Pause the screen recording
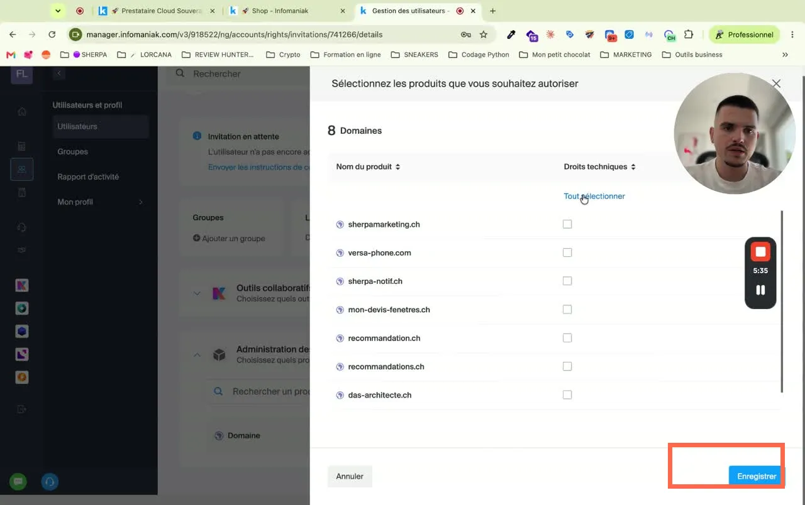Viewport: 805px width, 505px height. (x=760, y=290)
